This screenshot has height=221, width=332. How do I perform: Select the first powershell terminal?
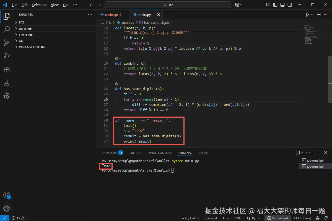315,161
